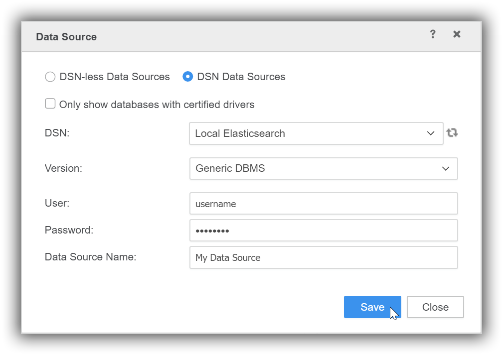The height and width of the screenshot is (355, 503).
Task: Click the DSN dropdown chevron arrow
Action: coord(431,133)
